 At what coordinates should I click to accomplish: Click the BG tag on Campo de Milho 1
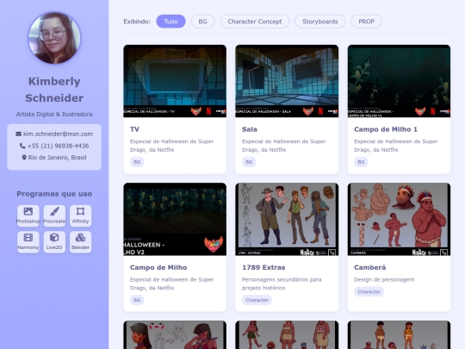tap(361, 162)
